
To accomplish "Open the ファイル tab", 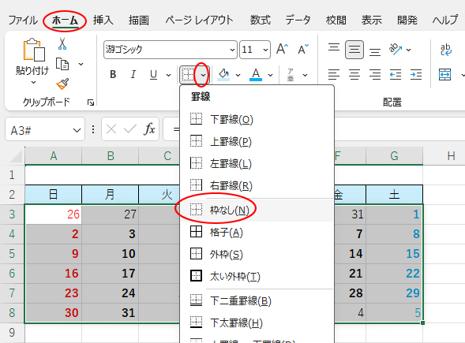I will (23, 21).
